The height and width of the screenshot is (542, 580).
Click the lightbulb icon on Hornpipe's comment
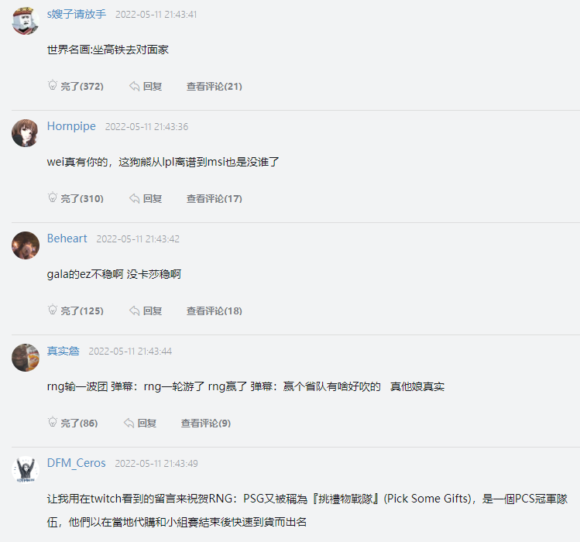click(53, 198)
